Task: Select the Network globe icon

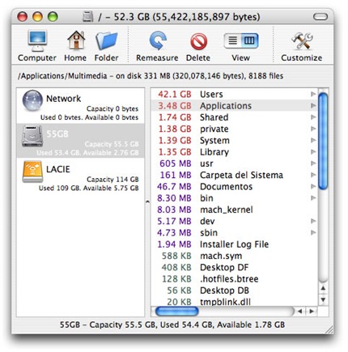Action: tap(32, 100)
